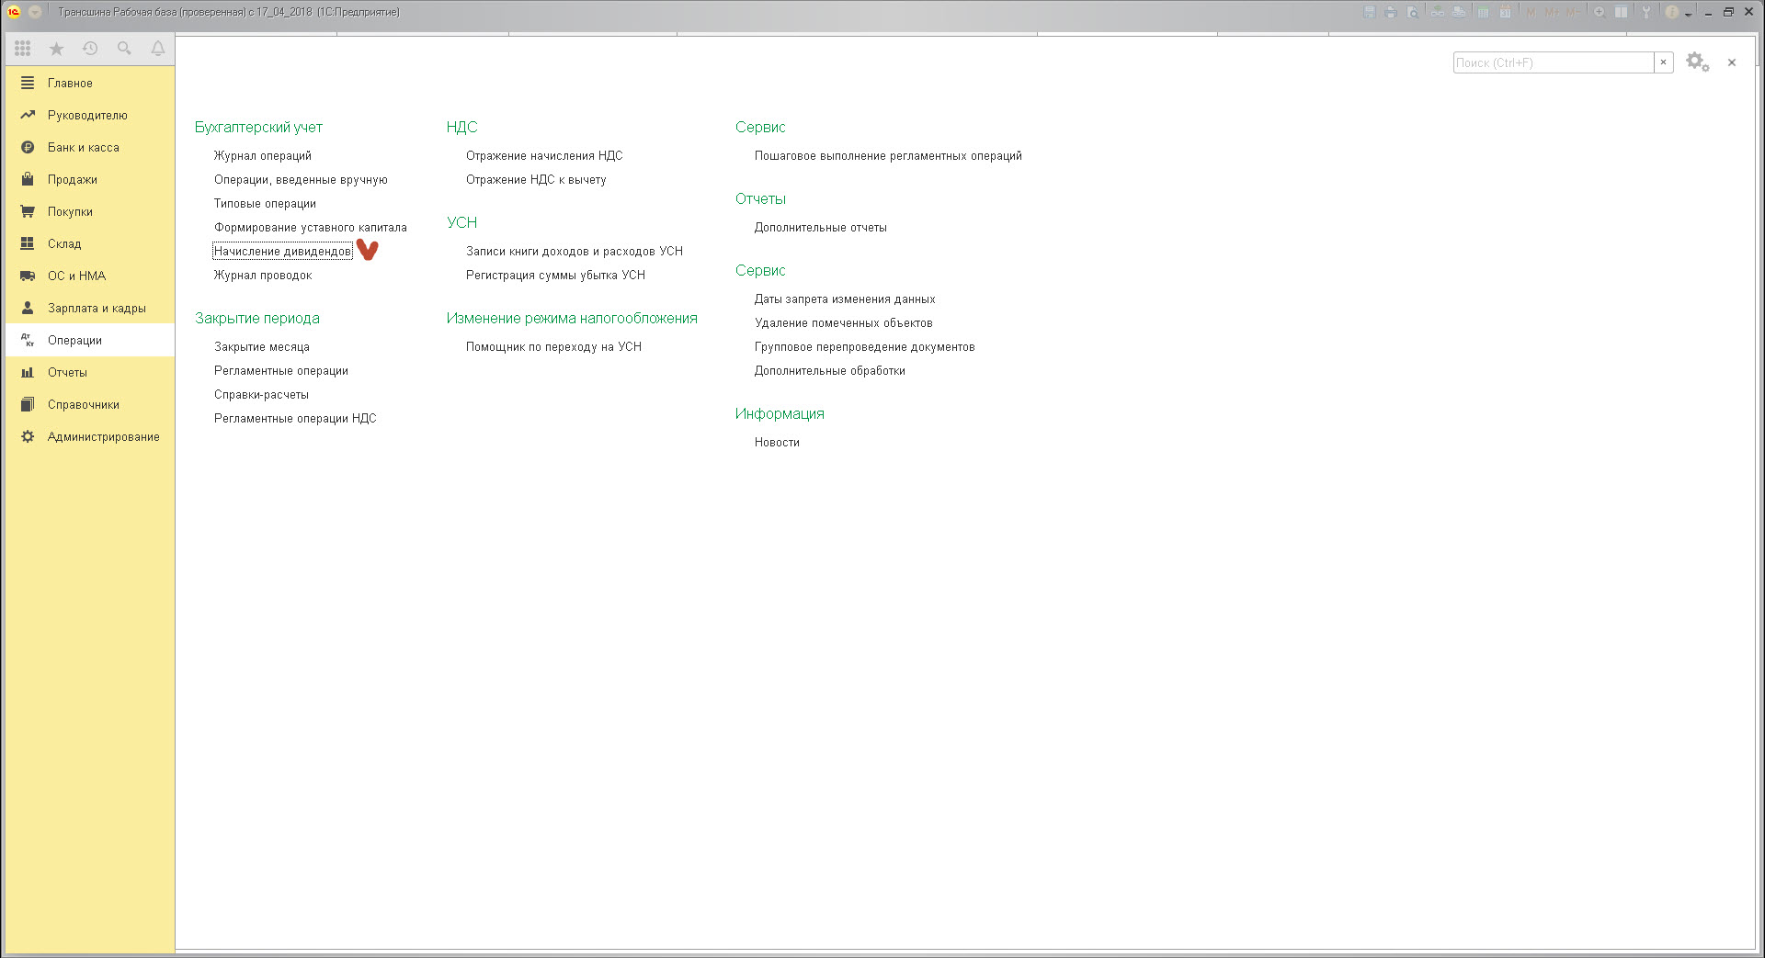Clear the search field with its X button

(x=1663, y=62)
